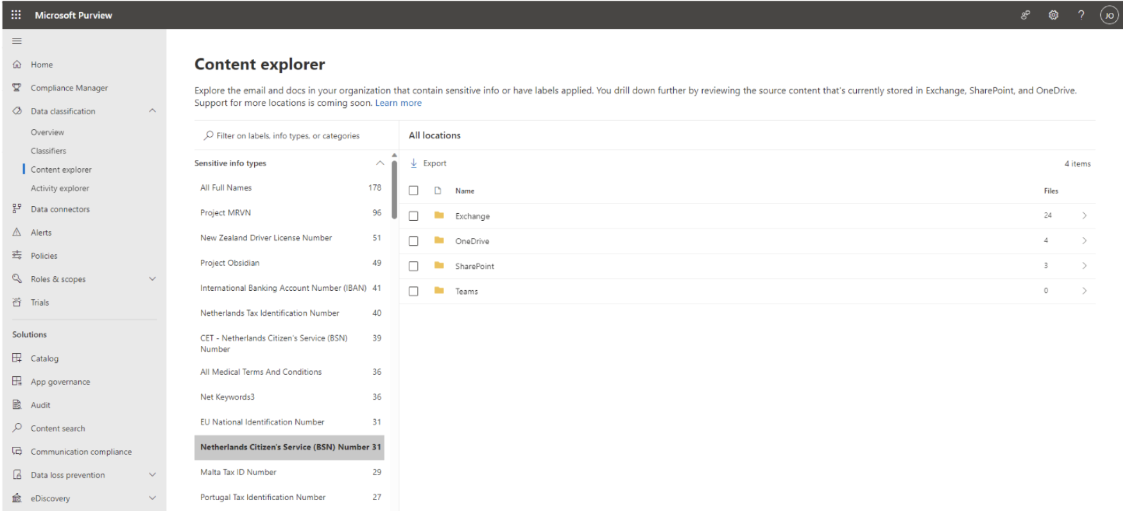Open OneDrive location with its arrow
The image size is (1127, 511).
point(1084,241)
